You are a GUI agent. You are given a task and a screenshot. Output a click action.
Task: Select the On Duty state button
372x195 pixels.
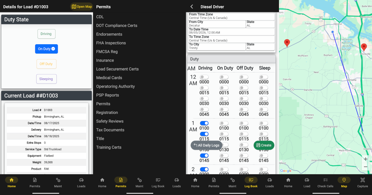[46, 49]
